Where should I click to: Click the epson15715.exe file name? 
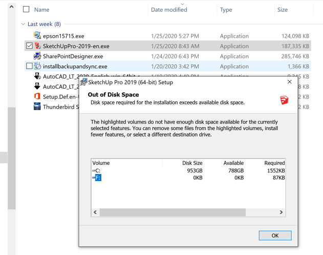[x=63, y=36]
